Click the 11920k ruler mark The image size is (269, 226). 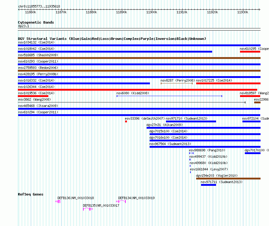[212, 12]
